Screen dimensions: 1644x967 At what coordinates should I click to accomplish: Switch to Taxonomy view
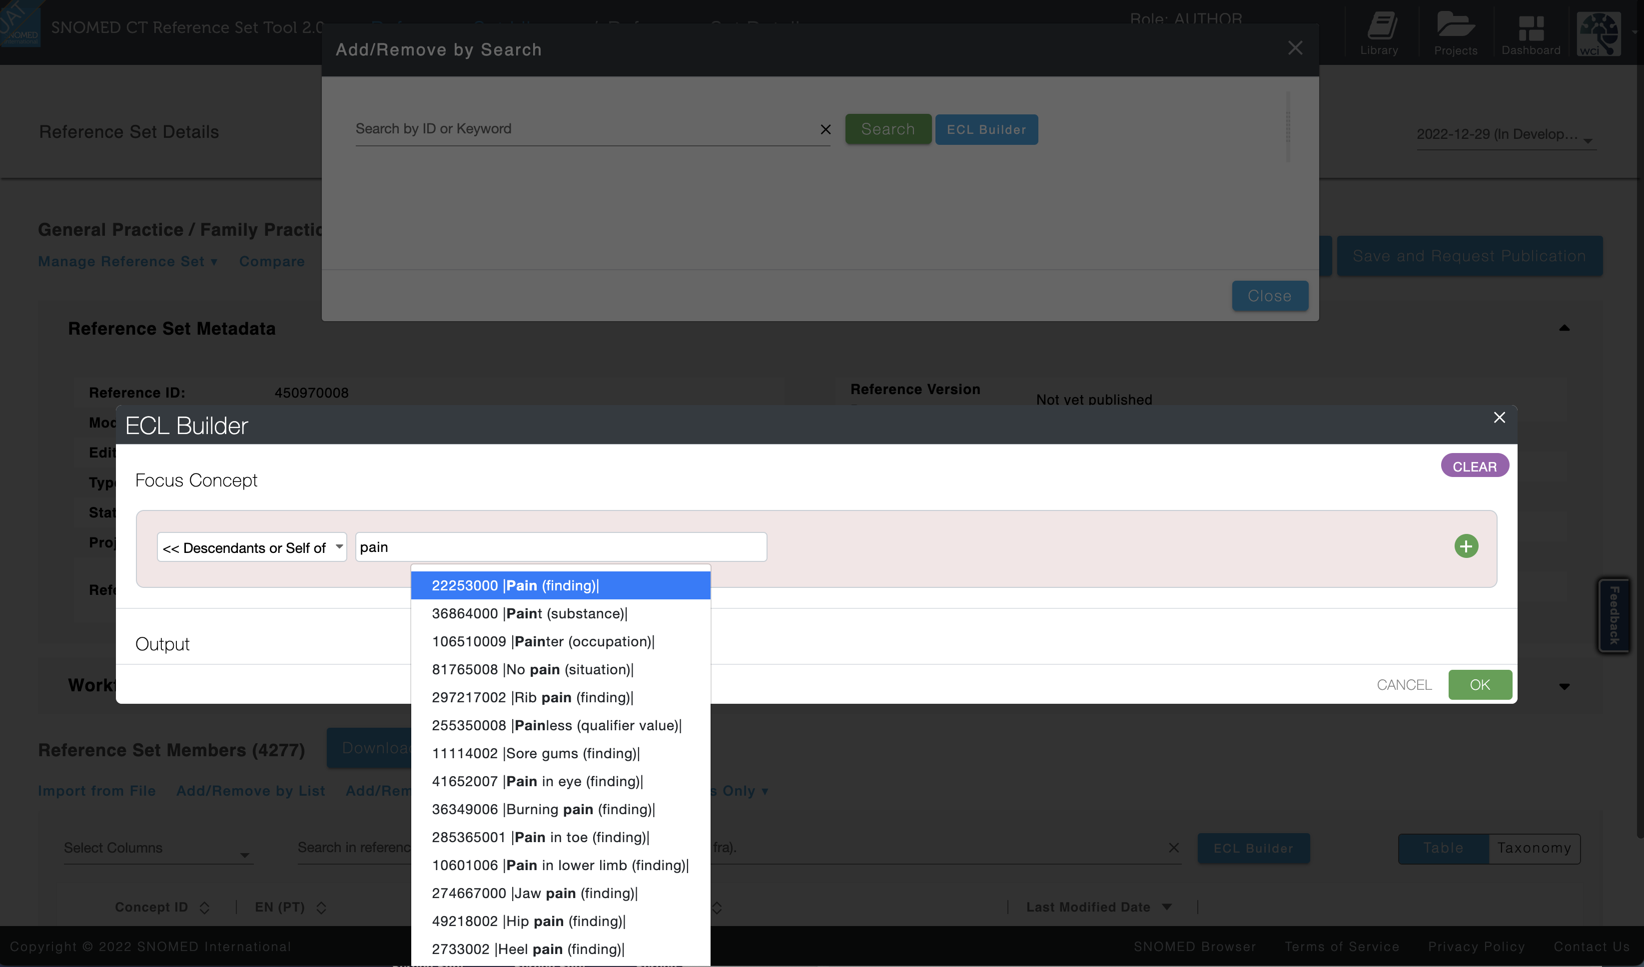(1534, 848)
